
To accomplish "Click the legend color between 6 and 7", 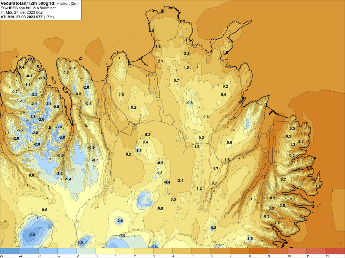I will point(220,251).
